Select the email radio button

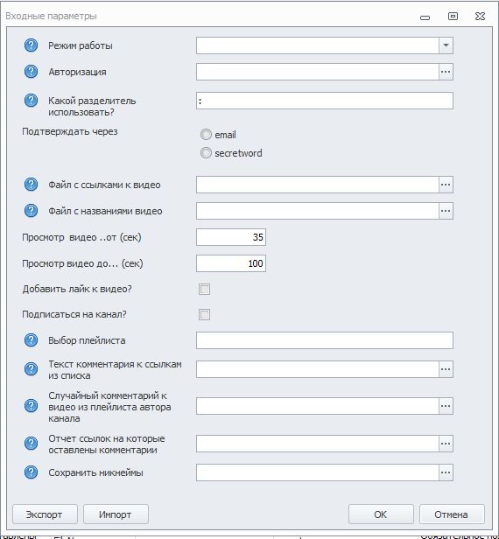206,135
